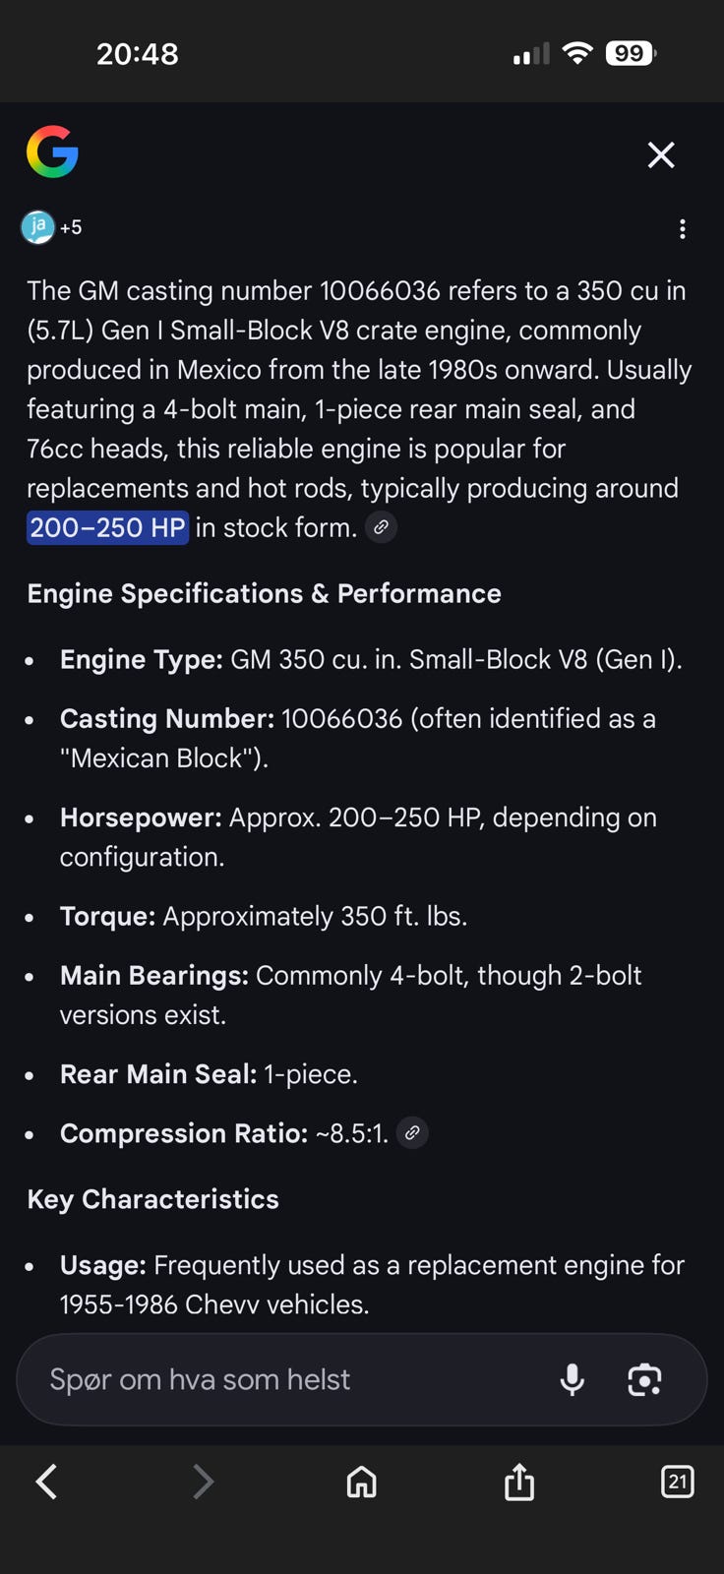Open the tab switcher showing 21 tabs

(677, 1481)
